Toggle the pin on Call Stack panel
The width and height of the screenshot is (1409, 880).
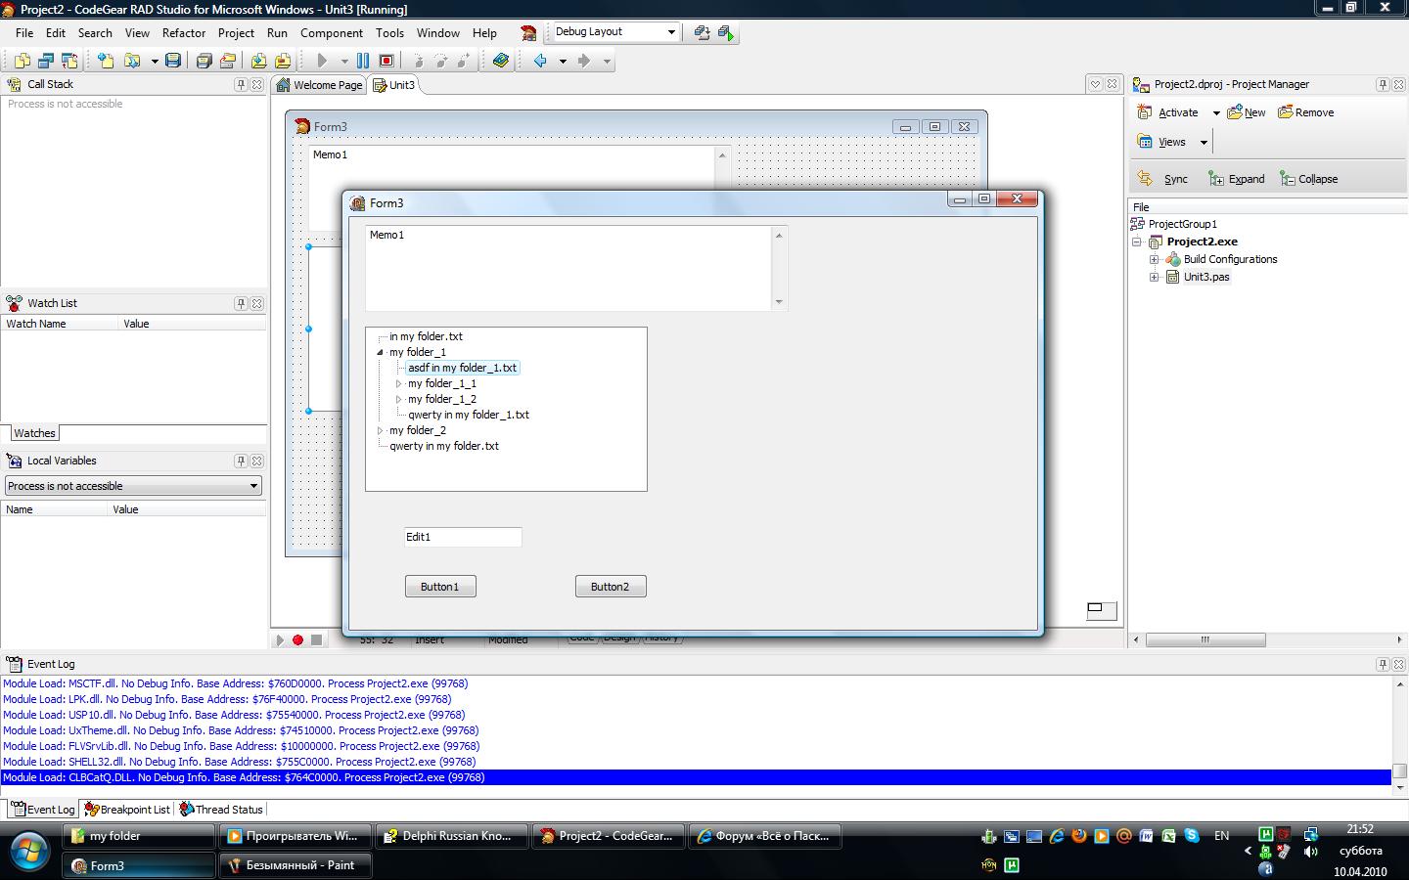241,85
